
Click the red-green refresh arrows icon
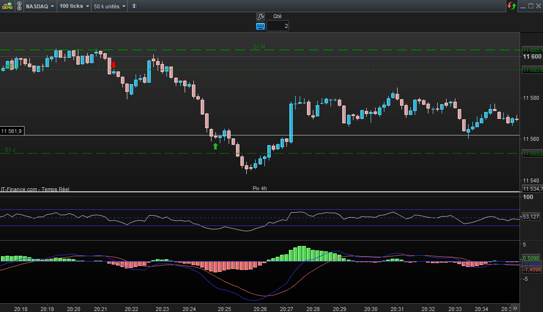pos(512,6)
